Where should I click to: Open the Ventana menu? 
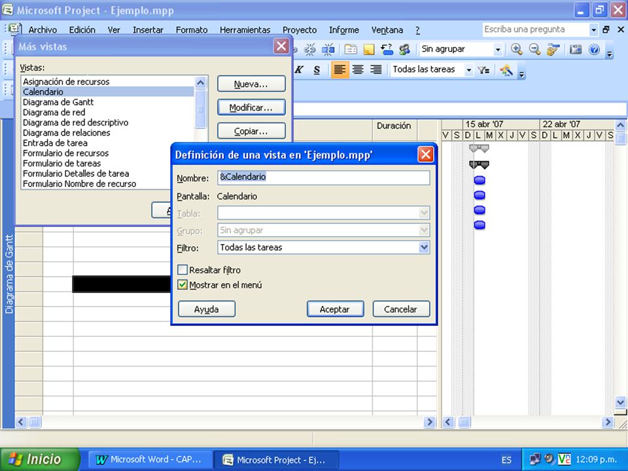coord(387,29)
